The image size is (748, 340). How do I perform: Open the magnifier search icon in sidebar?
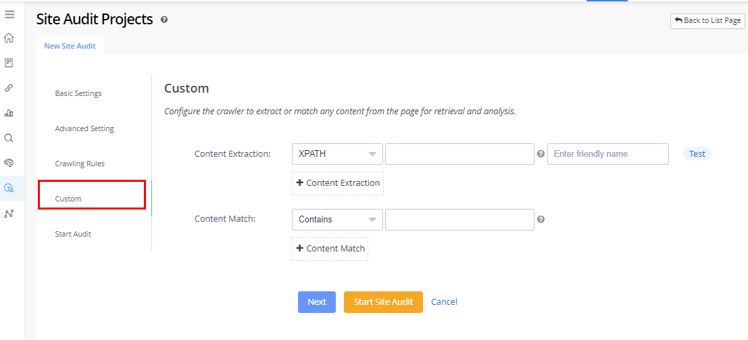[9, 138]
